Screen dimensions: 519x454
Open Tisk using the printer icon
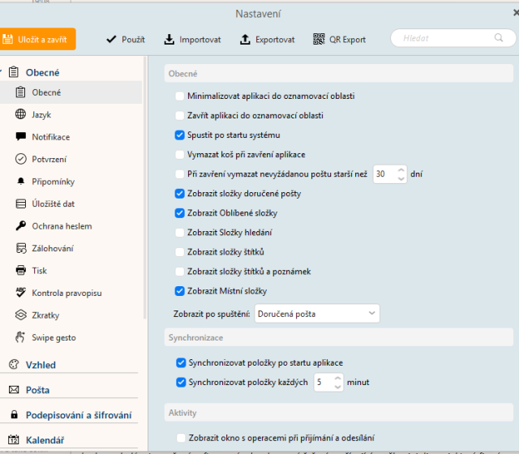tap(21, 271)
